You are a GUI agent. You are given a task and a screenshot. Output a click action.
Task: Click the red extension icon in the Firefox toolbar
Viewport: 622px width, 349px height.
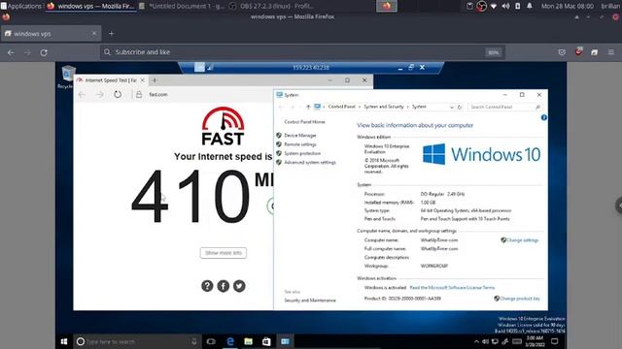tap(578, 51)
